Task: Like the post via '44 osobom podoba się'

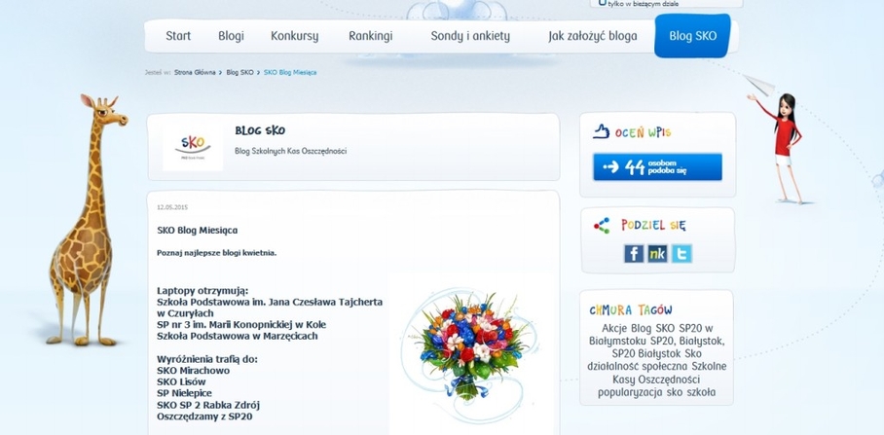Action: point(657,166)
